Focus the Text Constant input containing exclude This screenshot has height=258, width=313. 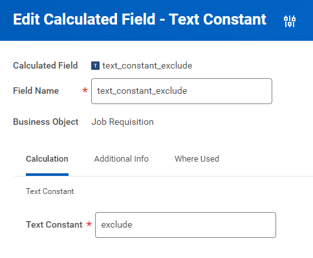pyautogui.click(x=186, y=225)
